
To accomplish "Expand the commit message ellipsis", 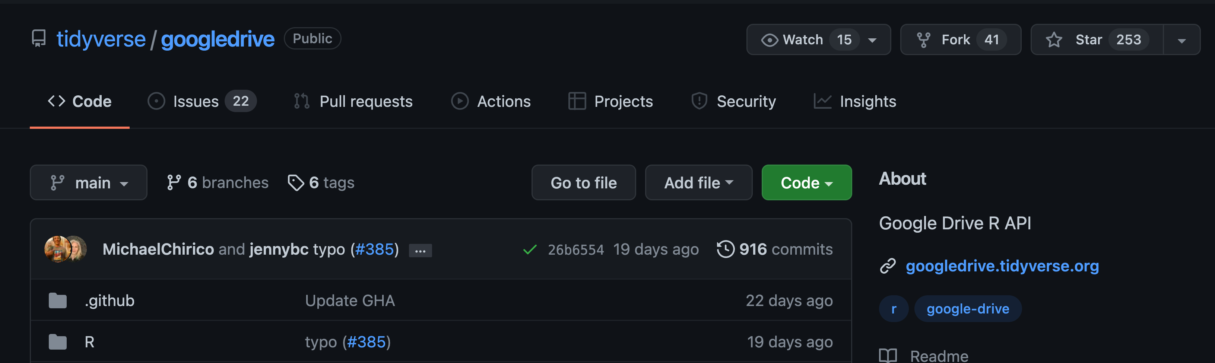I will (420, 250).
